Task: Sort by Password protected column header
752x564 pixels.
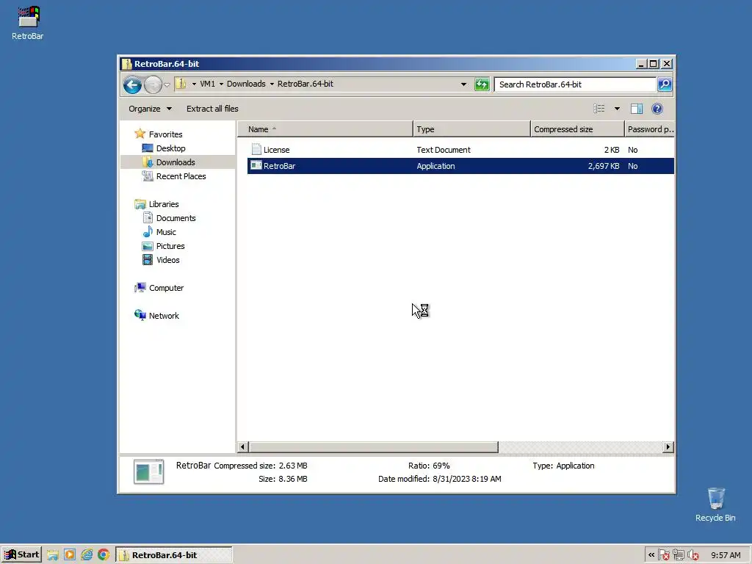Action: point(649,129)
